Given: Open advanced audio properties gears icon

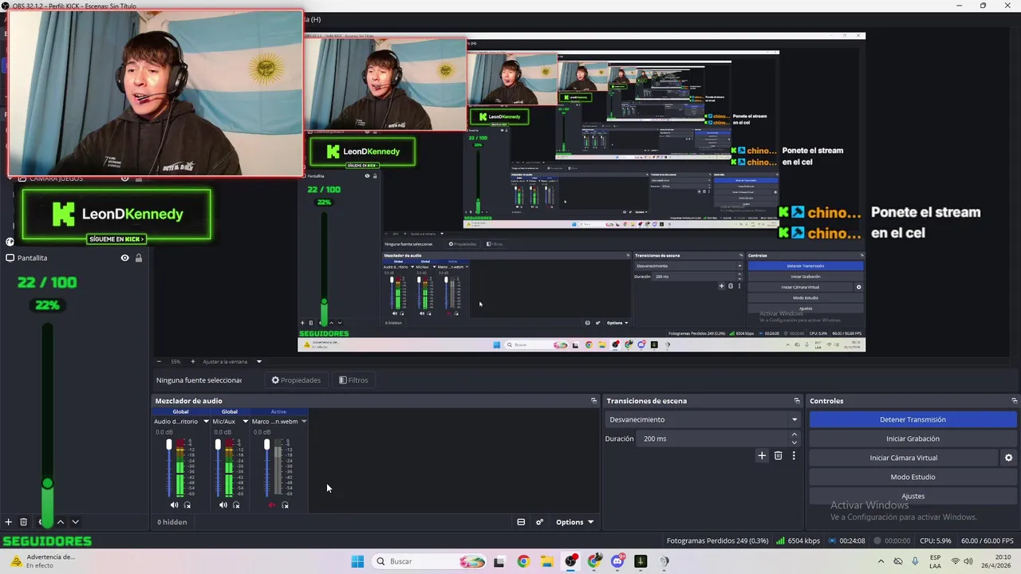Looking at the screenshot, I should [540, 522].
